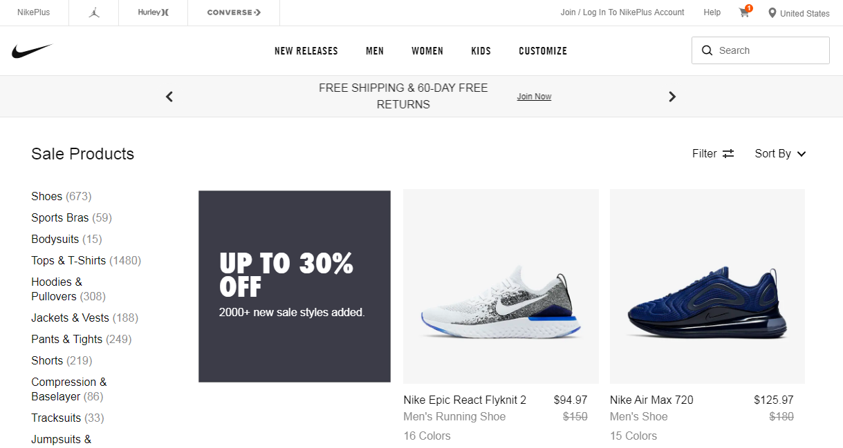The image size is (843, 448).
Task: Click the search magnifier icon
Action: (x=707, y=50)
